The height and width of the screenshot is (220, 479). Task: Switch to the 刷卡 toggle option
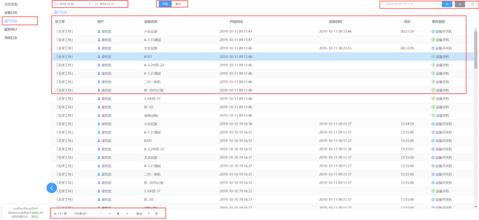click(x=178, y=4)
